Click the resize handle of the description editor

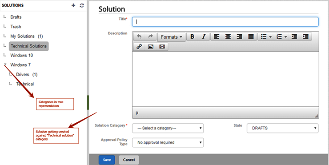pyautogui.click(x=317, y=116)
